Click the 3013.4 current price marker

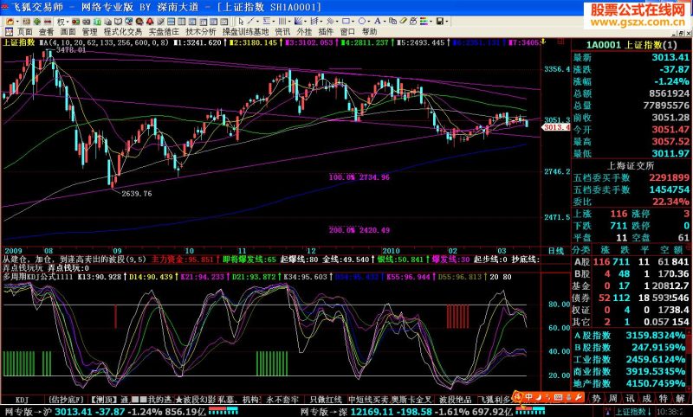[x=556, y=127]
